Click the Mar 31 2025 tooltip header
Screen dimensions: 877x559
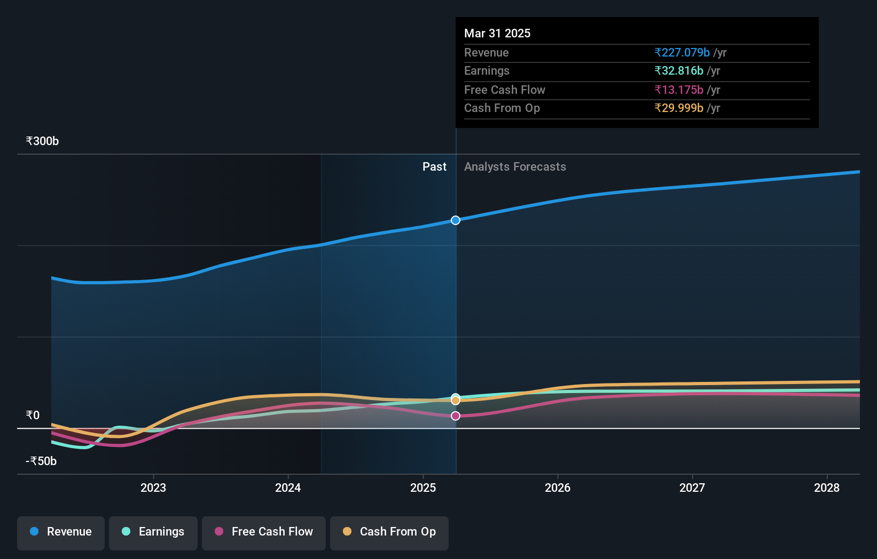pyautogui.click(x=497, y=33)
